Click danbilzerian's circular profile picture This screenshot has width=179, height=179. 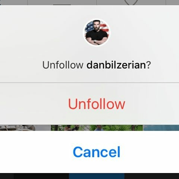(97, 32)
